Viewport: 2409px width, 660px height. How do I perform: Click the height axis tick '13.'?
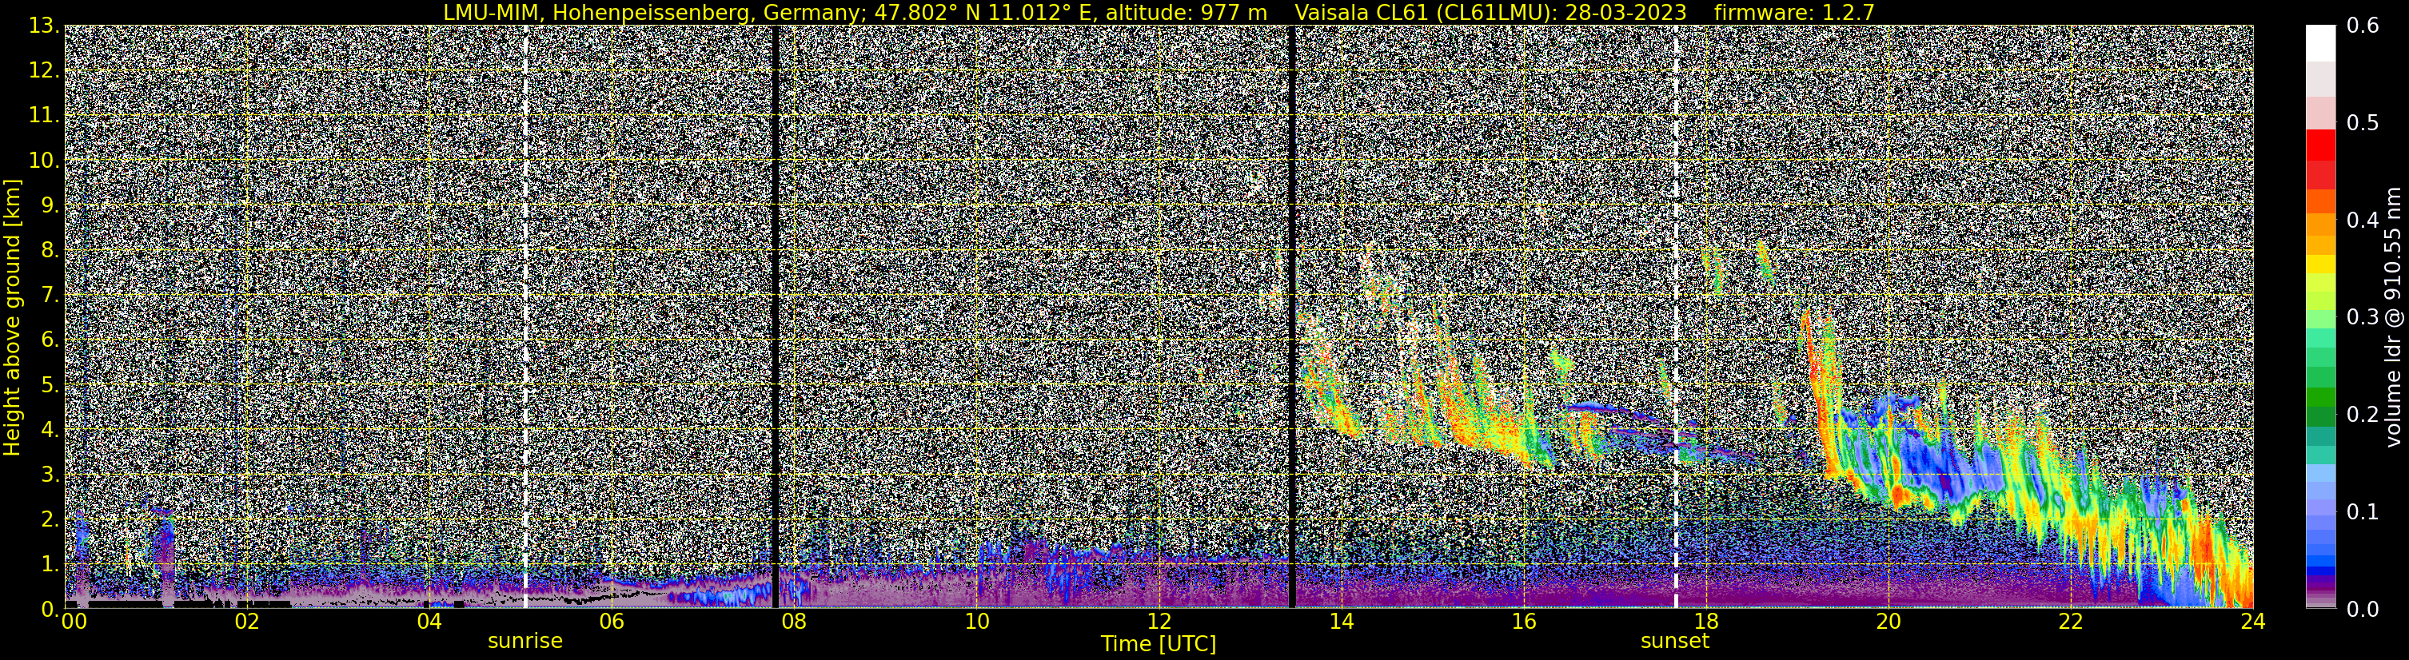coord(44,26)
